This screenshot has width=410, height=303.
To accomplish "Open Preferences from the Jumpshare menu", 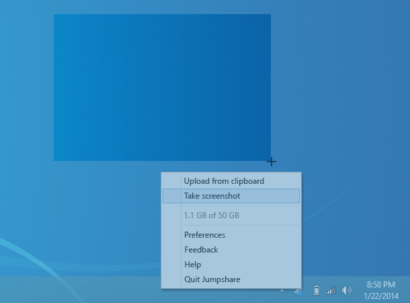I will click(204, 235).
